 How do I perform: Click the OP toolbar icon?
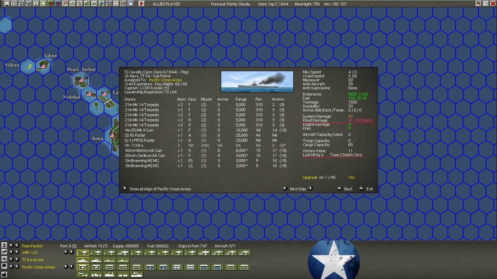(116, 4)
